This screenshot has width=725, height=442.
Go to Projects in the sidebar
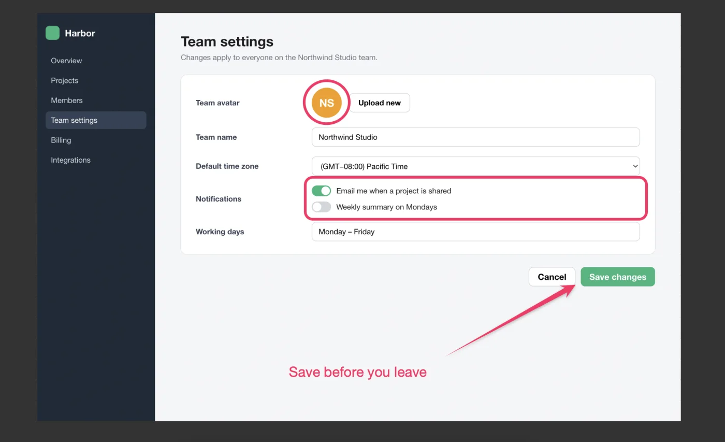pyautogui.click(x=96, y=80)
